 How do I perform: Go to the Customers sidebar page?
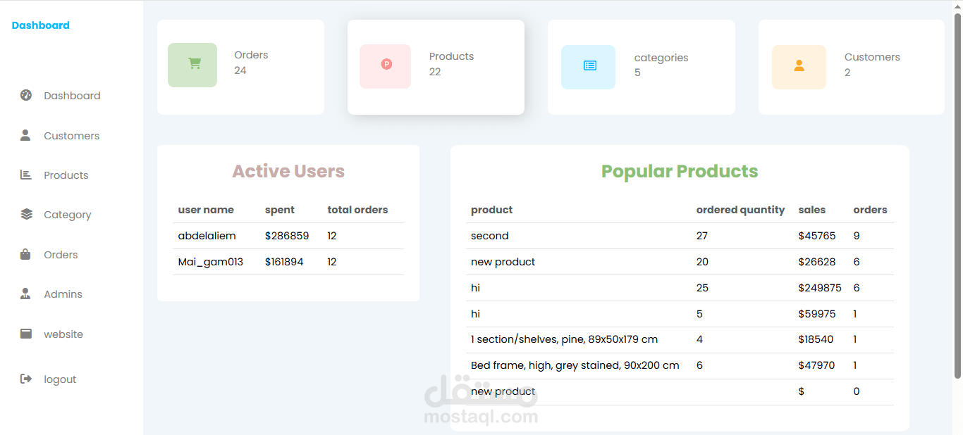(x=71, y=136)
